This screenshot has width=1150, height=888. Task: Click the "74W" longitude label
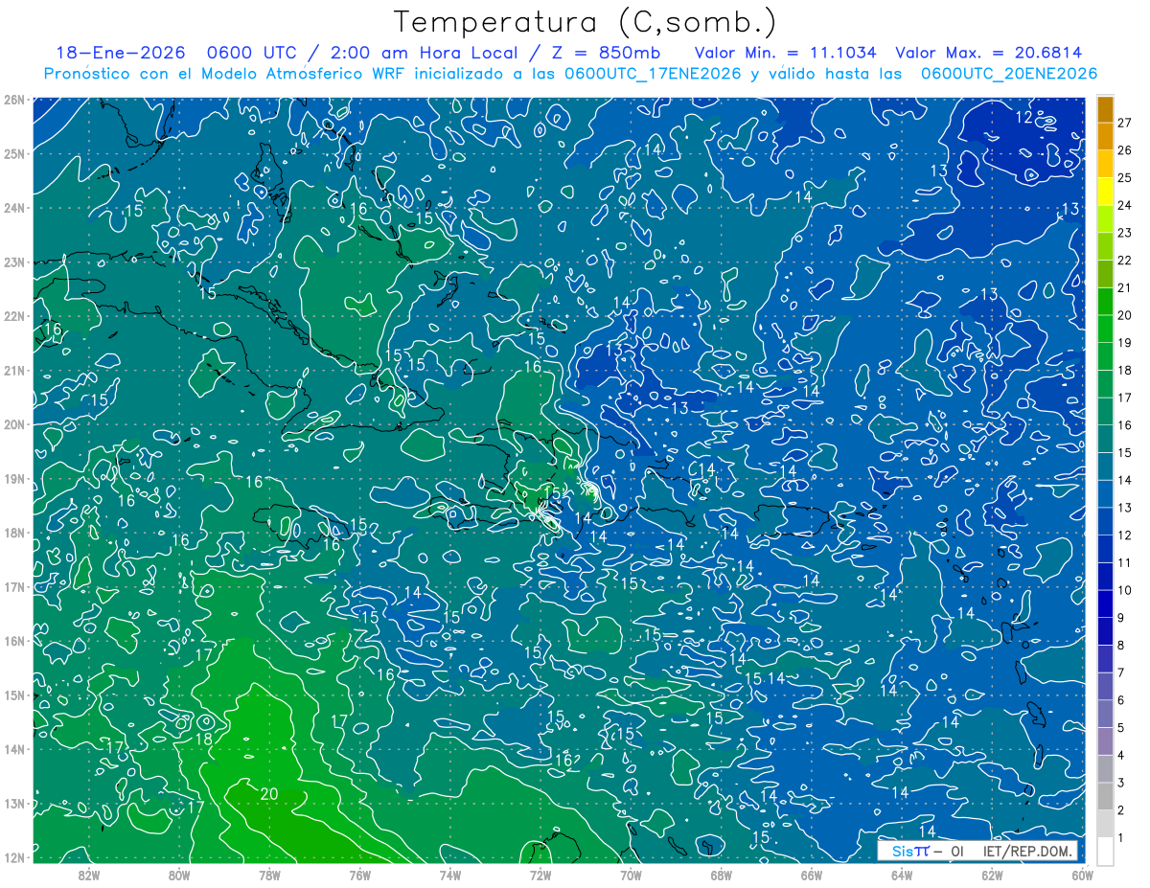450,874
